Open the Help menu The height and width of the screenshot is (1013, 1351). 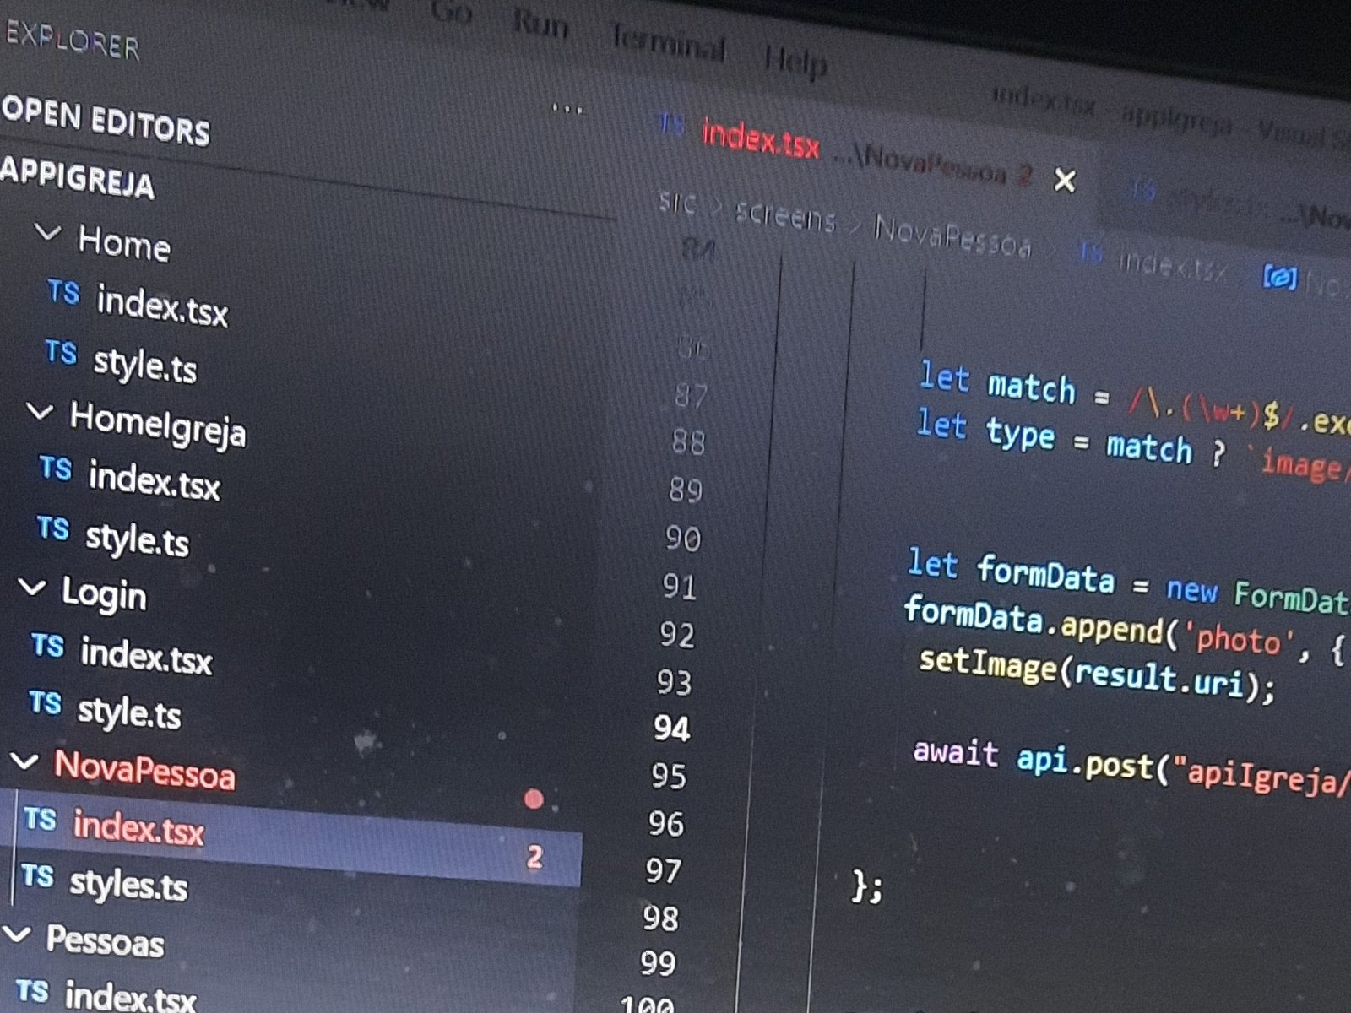coord(795,61)
